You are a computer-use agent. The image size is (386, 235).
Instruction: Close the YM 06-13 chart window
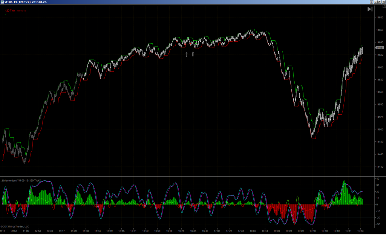point(383,2)
